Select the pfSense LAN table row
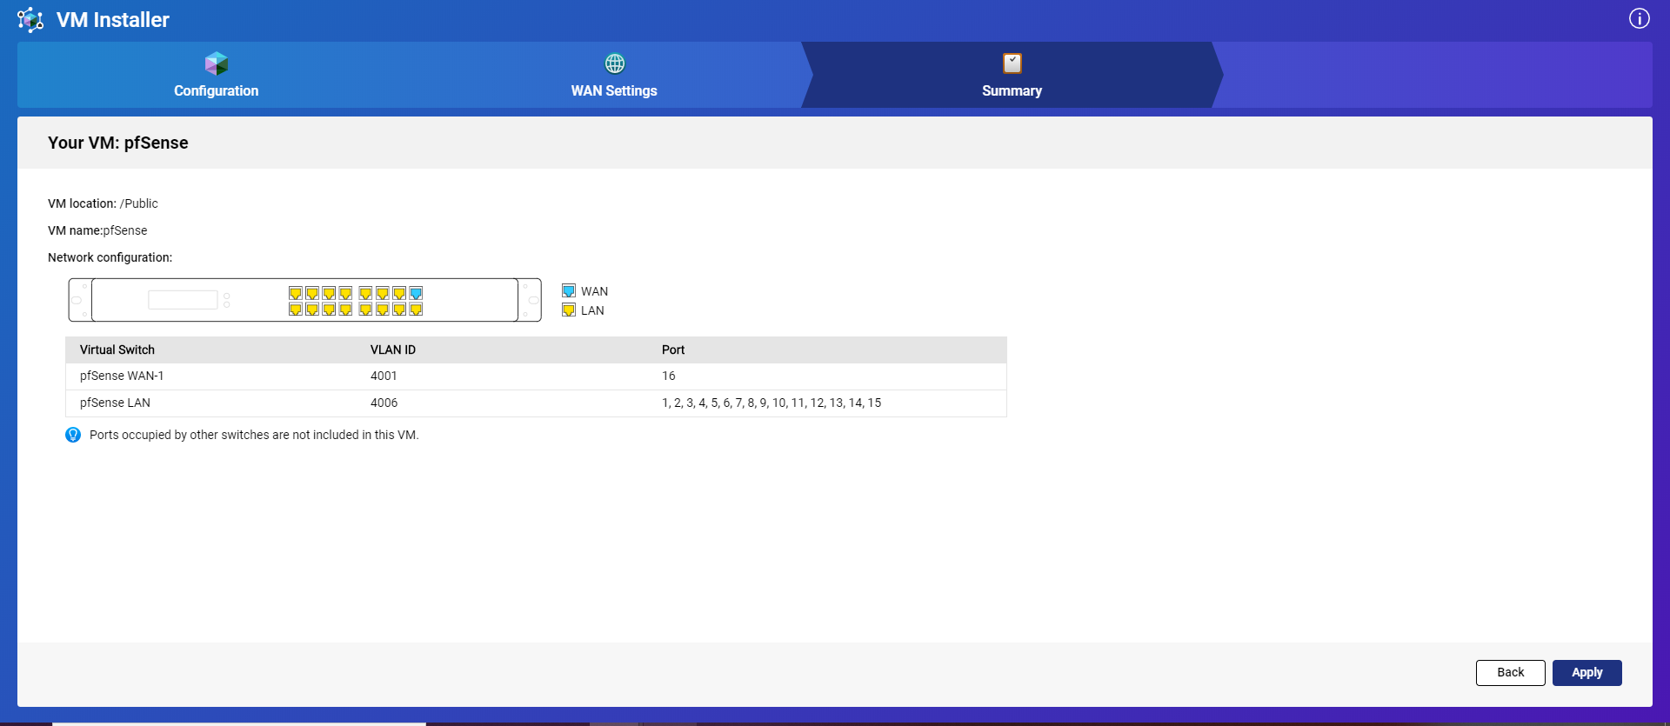The image size is (1670, 726). tap(536, 403)
